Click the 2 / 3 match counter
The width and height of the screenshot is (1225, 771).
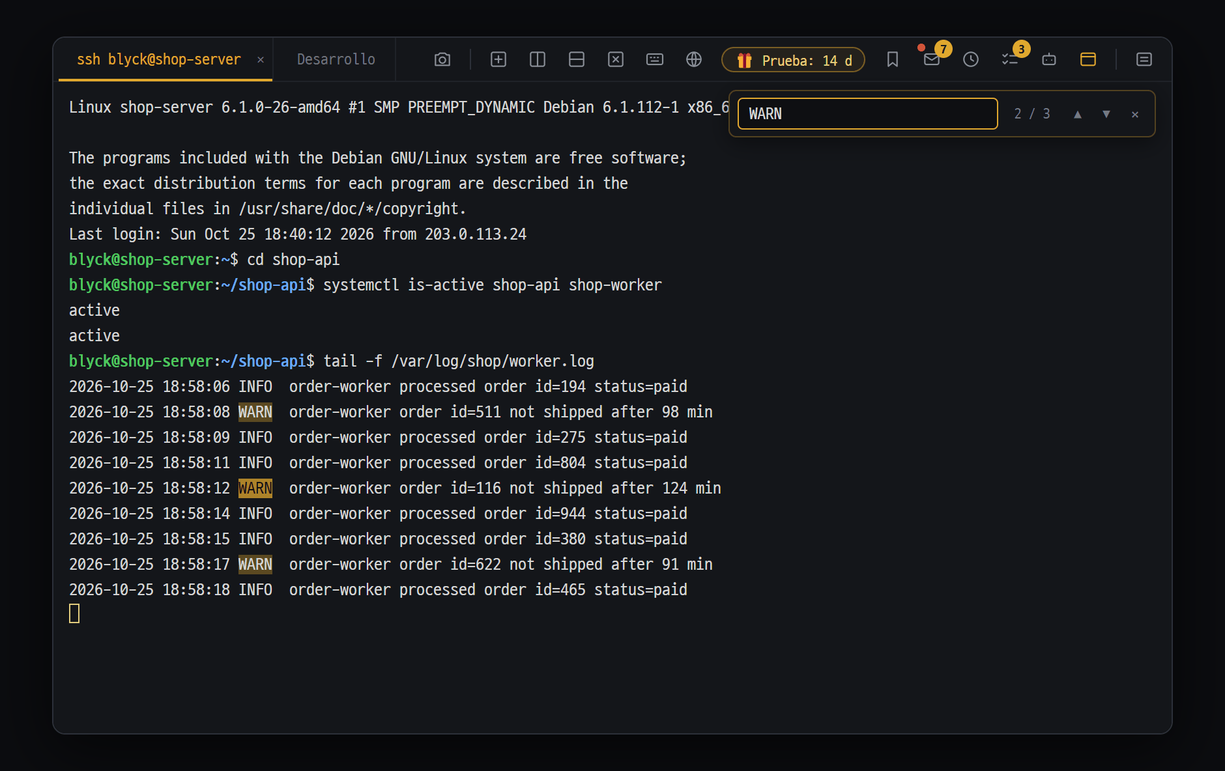(1032, 114)
